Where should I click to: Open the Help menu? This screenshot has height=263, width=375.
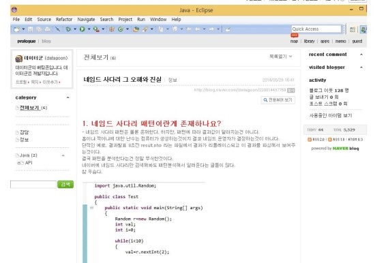click(x=177, y=19)
